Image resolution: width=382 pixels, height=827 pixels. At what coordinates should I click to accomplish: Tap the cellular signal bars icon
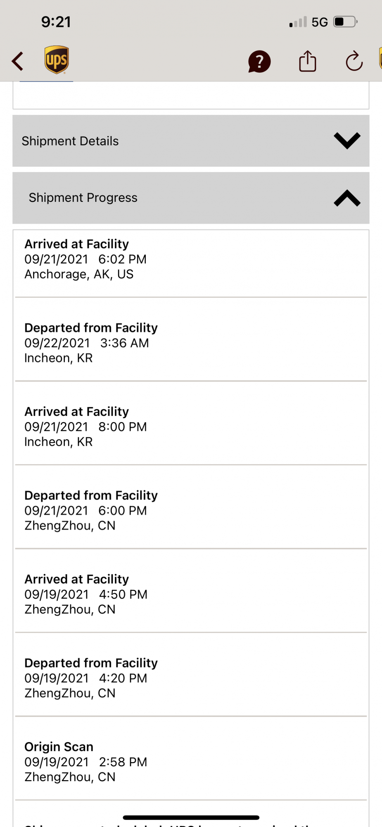[x=298, y=22]
